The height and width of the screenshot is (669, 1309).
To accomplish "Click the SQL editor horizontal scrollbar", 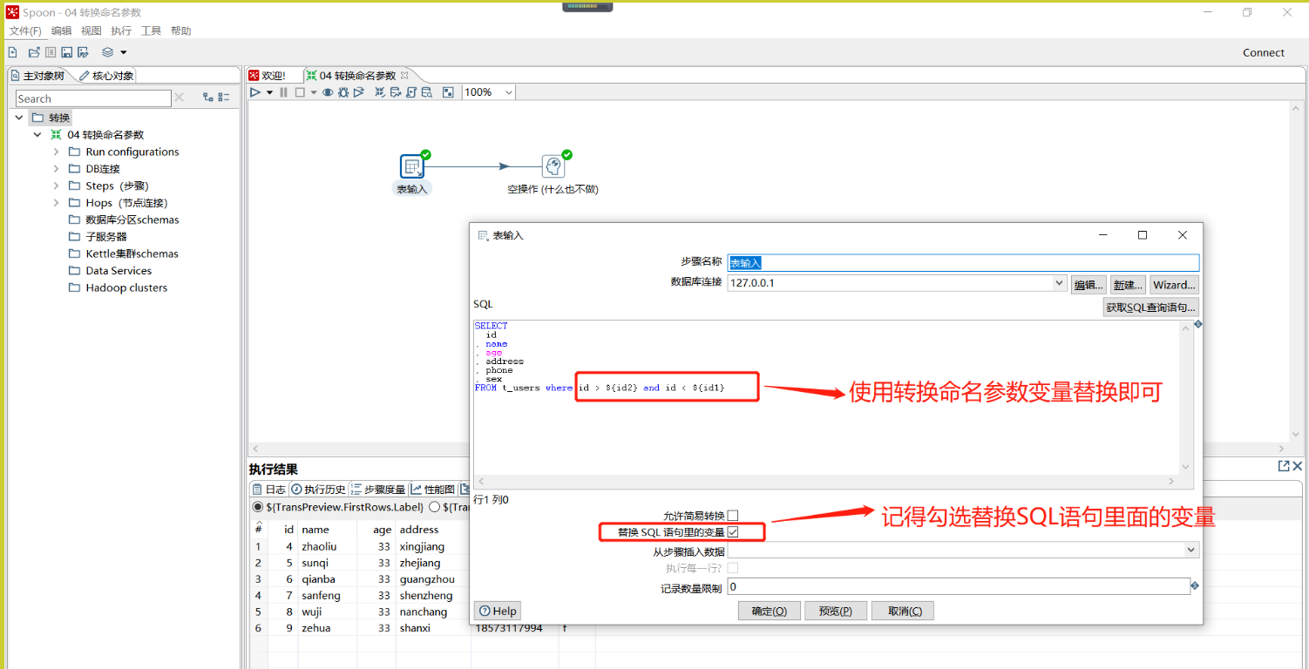I will pos(826,482).
